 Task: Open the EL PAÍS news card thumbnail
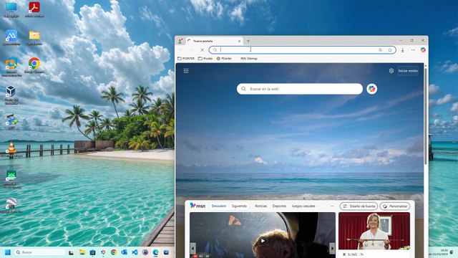click(x=374, y=231)
